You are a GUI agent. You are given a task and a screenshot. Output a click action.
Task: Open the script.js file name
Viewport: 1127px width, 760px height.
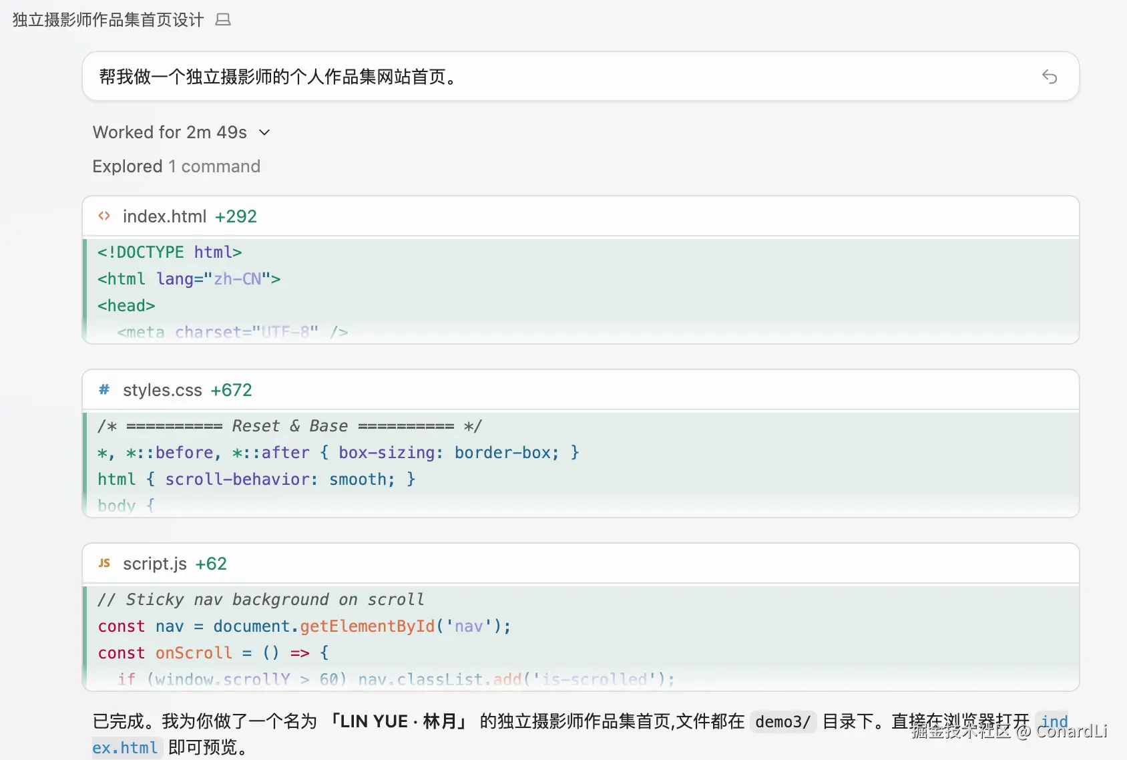[x=154, y=564]
